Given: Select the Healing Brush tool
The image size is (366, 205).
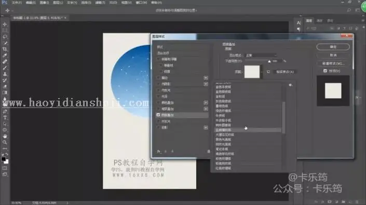Looking at the screenshot, I should (5, 62).
